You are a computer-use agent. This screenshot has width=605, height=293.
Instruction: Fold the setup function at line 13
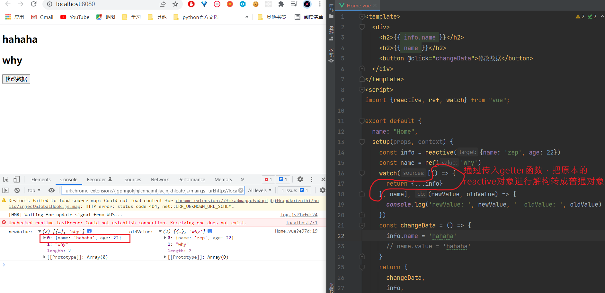pos(362,142)
